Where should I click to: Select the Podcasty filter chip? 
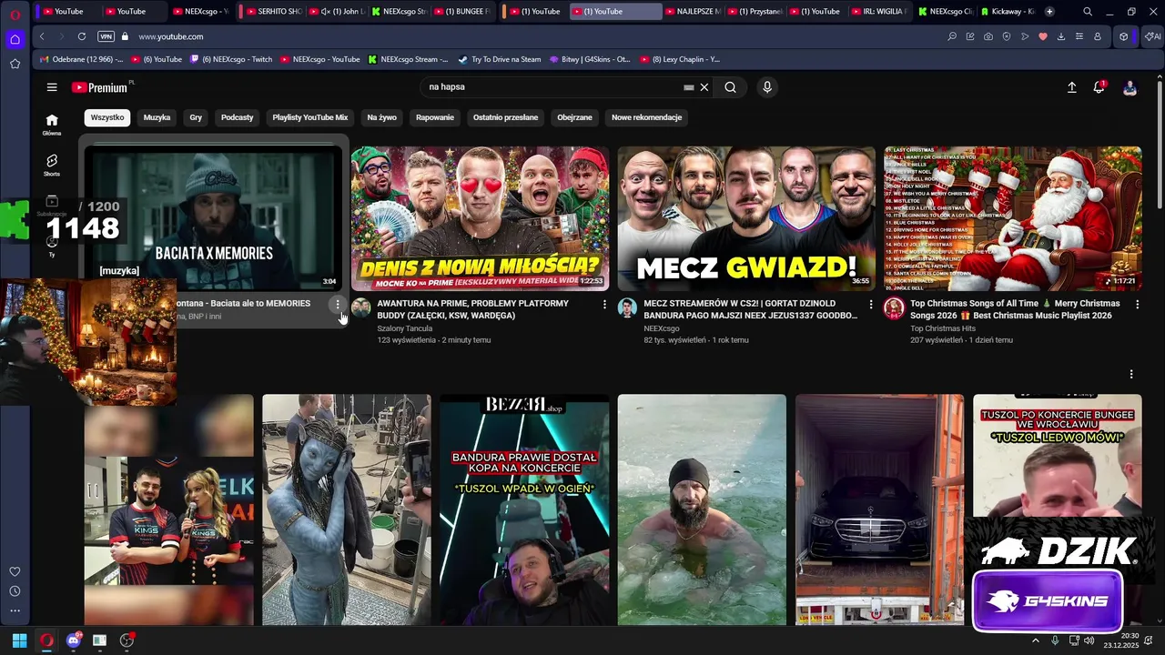(x=237, y=117)
